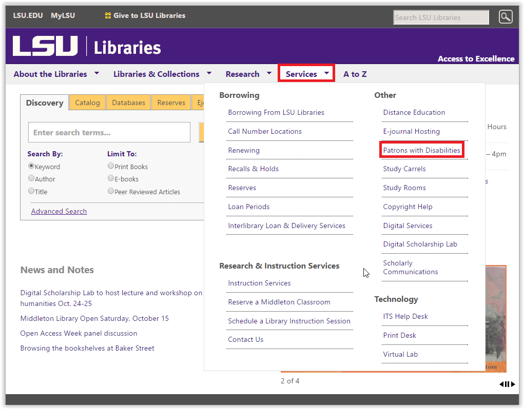Open Call Number Locations
Screen dimensions: 524x409
[x=265, y=131]
